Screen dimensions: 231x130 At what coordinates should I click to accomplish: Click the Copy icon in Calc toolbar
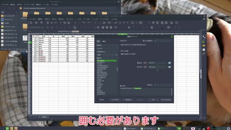(x=65, y=23)
